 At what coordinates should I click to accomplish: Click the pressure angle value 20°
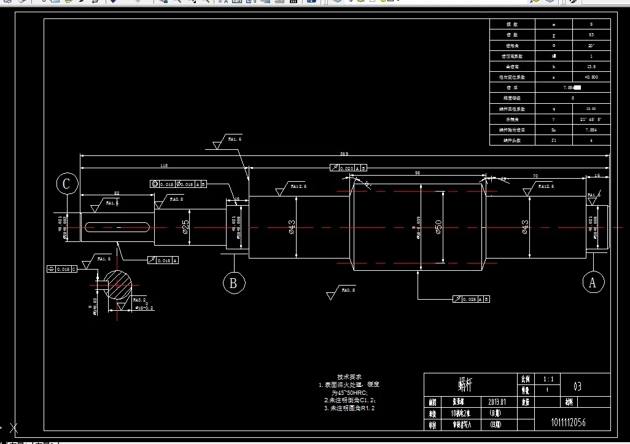pos(591,45)
